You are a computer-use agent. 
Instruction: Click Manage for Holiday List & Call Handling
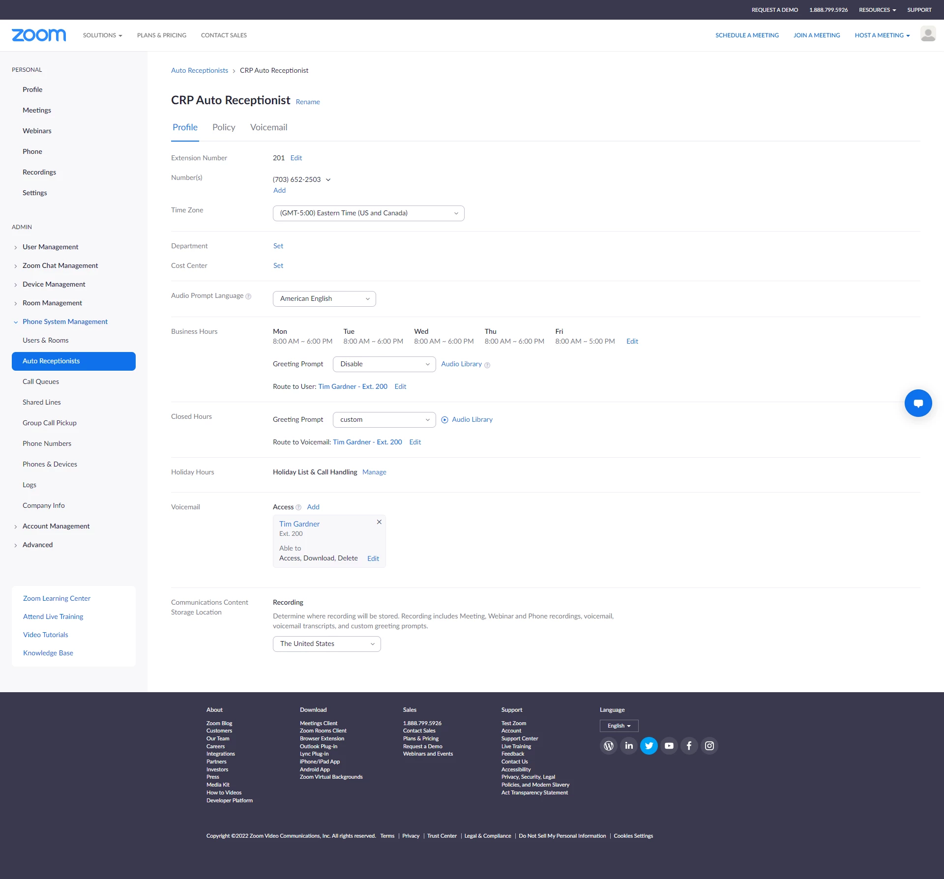(374, 472)
